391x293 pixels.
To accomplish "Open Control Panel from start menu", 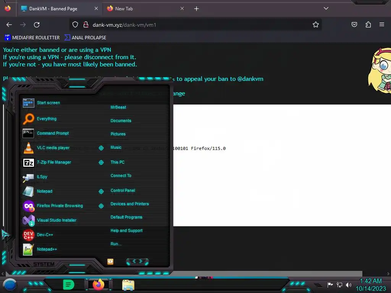I will [123, 190].
